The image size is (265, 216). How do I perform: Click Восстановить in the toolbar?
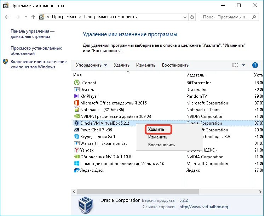coord(175,65)
